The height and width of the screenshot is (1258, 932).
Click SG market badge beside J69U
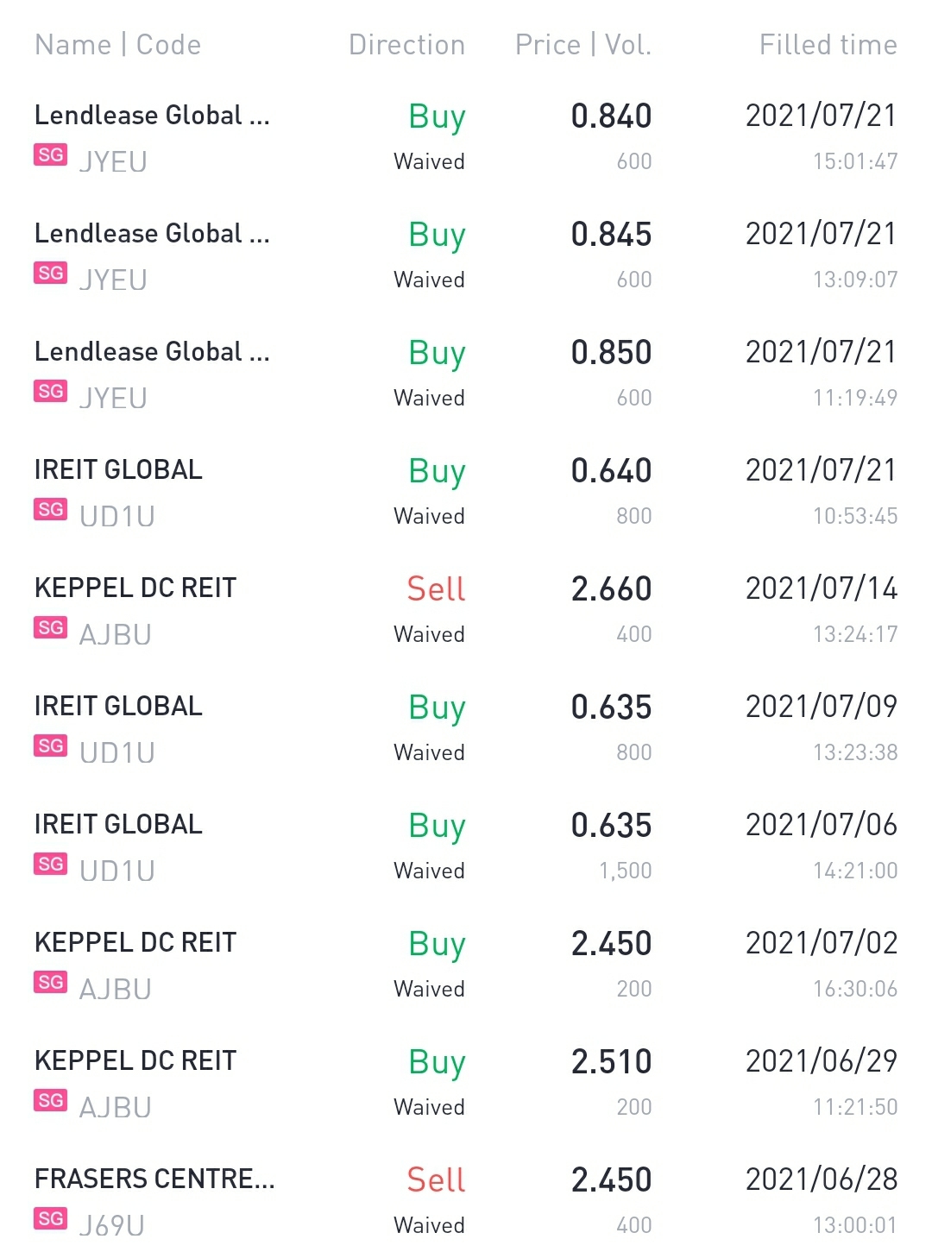pyautogui.click(x=50, y=1218)
